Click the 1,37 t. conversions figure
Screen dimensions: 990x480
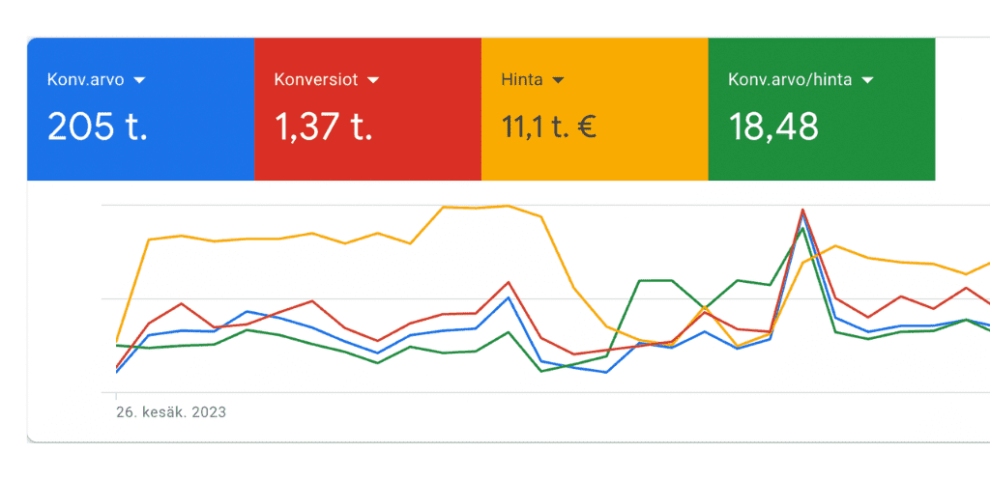point(323,127)
